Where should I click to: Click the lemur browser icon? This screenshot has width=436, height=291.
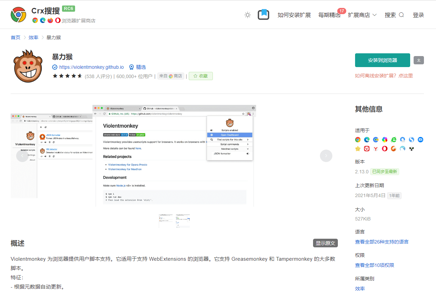[x=412, y=149]
